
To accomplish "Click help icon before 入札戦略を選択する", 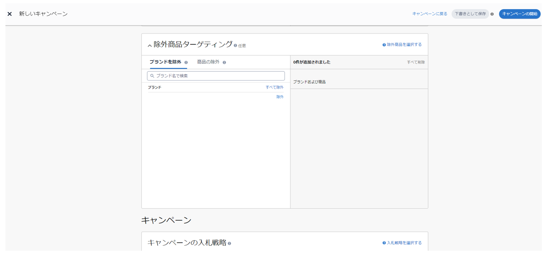I will coord(384,243).
